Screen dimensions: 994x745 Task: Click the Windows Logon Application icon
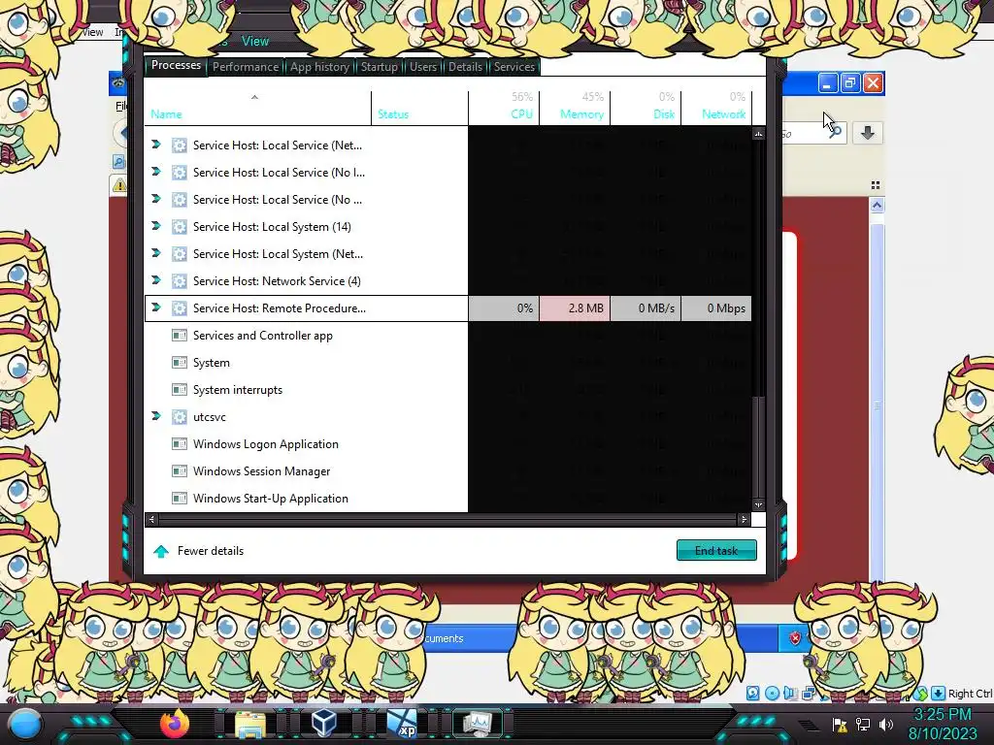click(180, 444)
